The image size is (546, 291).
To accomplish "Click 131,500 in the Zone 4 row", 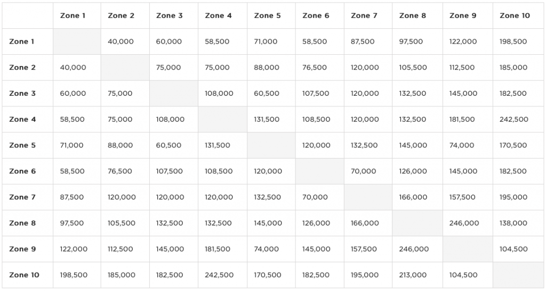I will [x=266, y=119].
